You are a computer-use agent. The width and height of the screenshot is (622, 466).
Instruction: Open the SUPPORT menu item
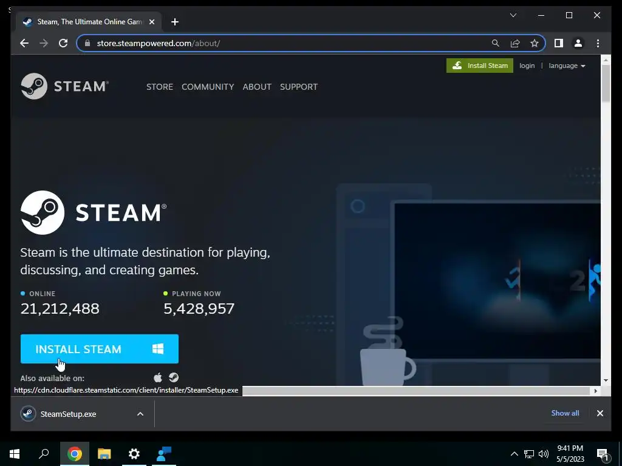299,87
